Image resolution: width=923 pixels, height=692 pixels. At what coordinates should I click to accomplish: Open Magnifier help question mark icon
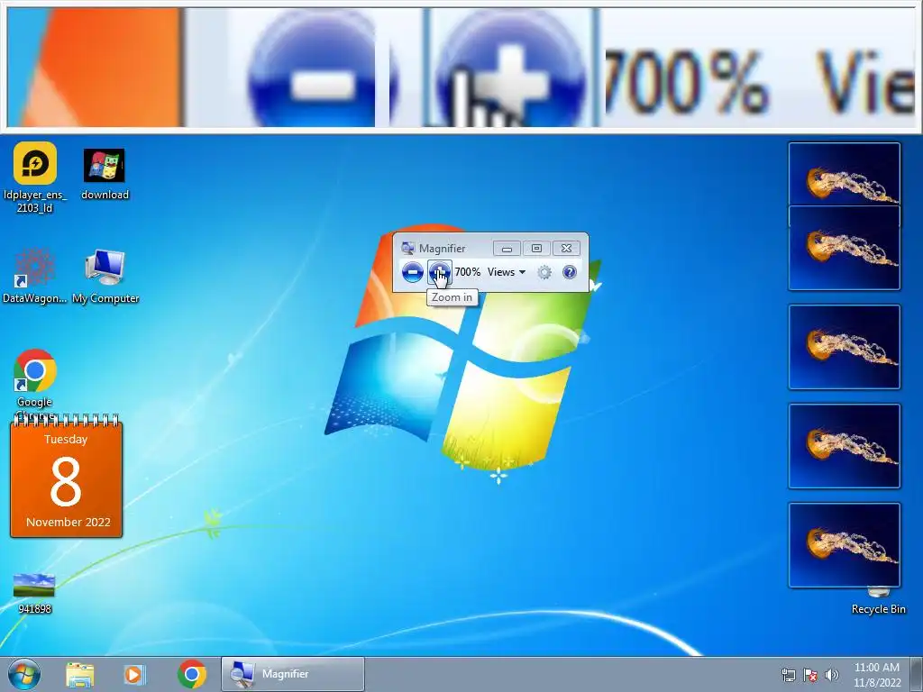570,272
